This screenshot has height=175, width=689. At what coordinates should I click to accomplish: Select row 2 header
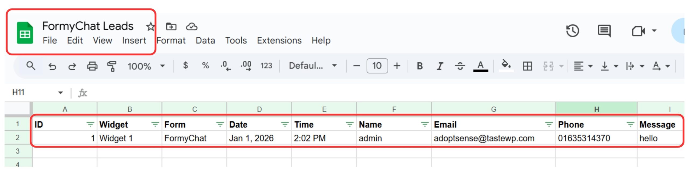(x=18, y=138)
